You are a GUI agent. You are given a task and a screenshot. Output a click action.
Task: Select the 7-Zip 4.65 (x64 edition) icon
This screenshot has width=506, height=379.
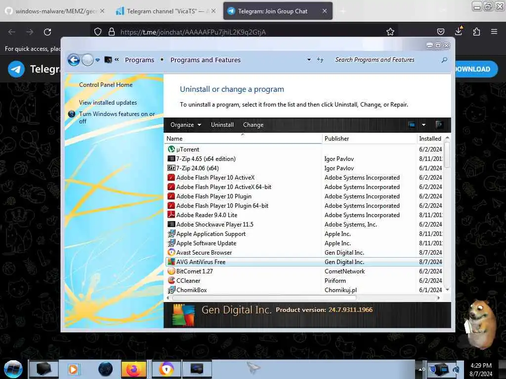click(x=171, y=158)
